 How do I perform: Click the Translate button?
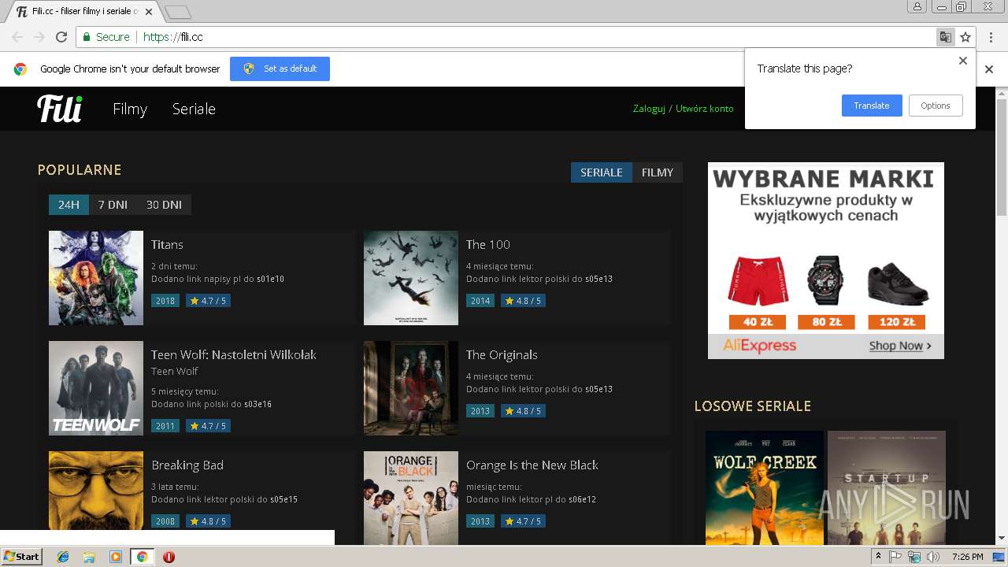tap(872, 106)
